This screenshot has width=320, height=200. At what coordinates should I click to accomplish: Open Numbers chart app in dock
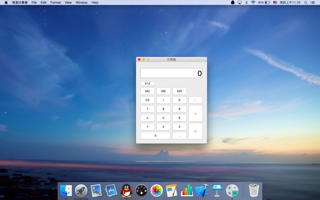tap(186, 190)
